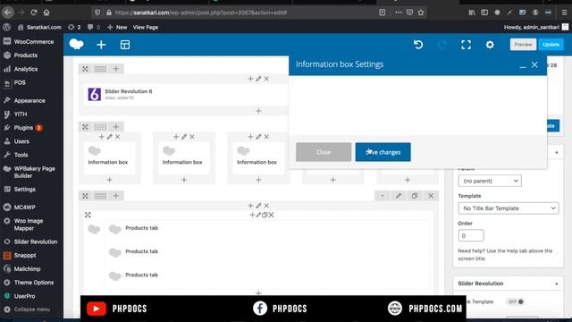Click New in the admin bar
Image resolution: width=572 pixels, height=322 pixels.
point(117,27)
